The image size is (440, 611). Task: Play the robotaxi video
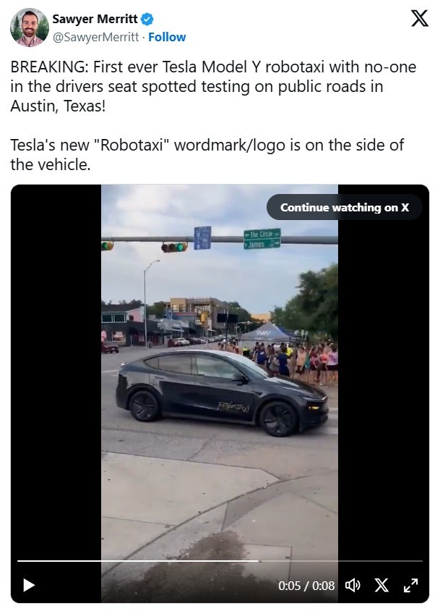point(29,585)
